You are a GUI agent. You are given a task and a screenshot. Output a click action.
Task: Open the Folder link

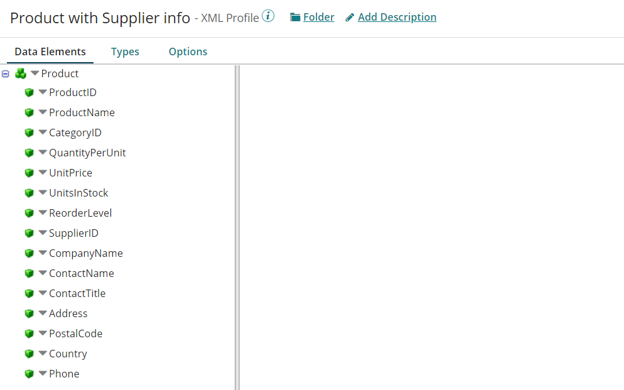pos(318,17)
